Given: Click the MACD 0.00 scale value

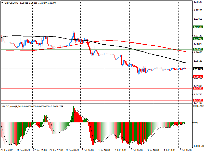Looking at the screenshot, I should point(196,122).
